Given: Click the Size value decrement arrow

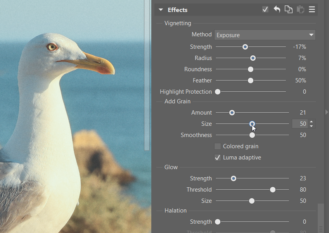Looking at the screenshot, I should tap(312, 126).
